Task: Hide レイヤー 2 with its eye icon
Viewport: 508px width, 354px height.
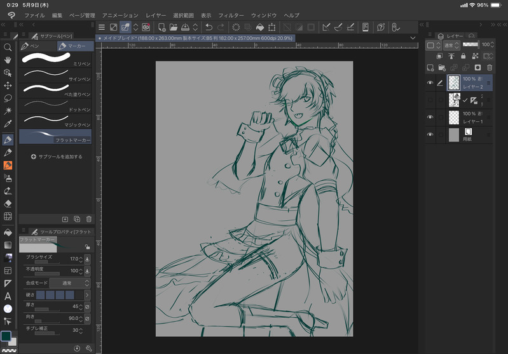Action: tap(430, 82)
